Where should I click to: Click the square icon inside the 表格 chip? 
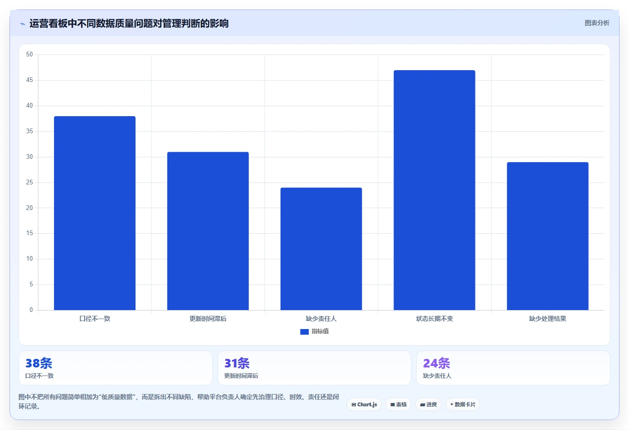point(392,405)
